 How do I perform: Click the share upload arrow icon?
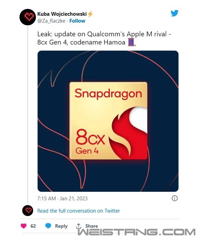click(x=79, y=226)
